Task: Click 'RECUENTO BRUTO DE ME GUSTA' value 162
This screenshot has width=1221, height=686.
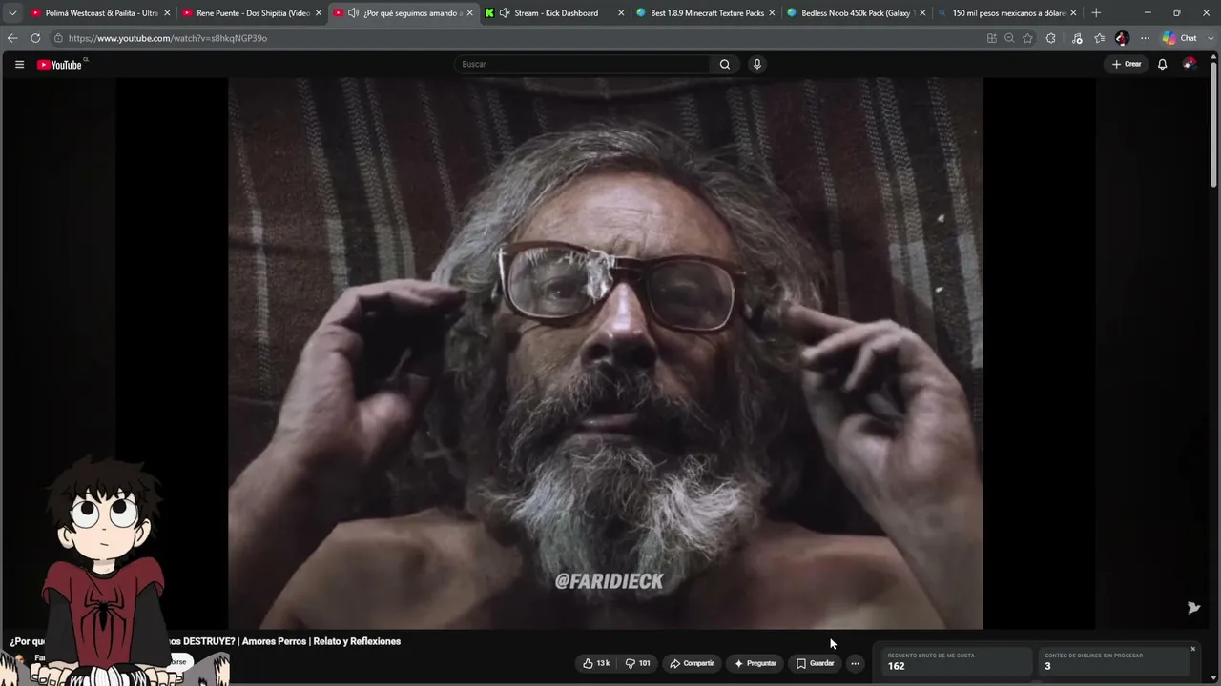Action: pyautogui.click(x=897, y=666)
